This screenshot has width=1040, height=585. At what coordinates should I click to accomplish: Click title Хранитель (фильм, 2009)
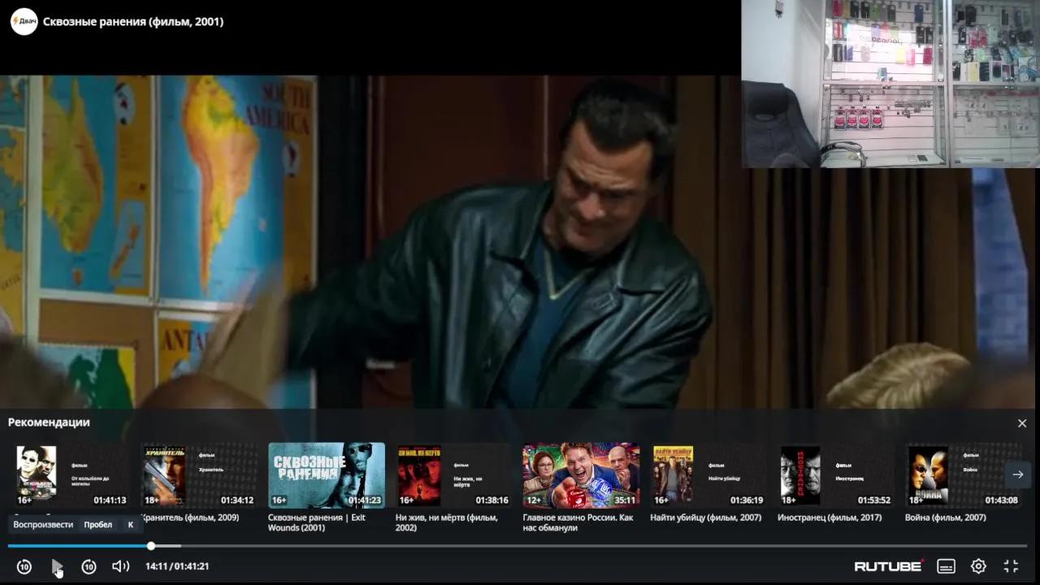190,518
